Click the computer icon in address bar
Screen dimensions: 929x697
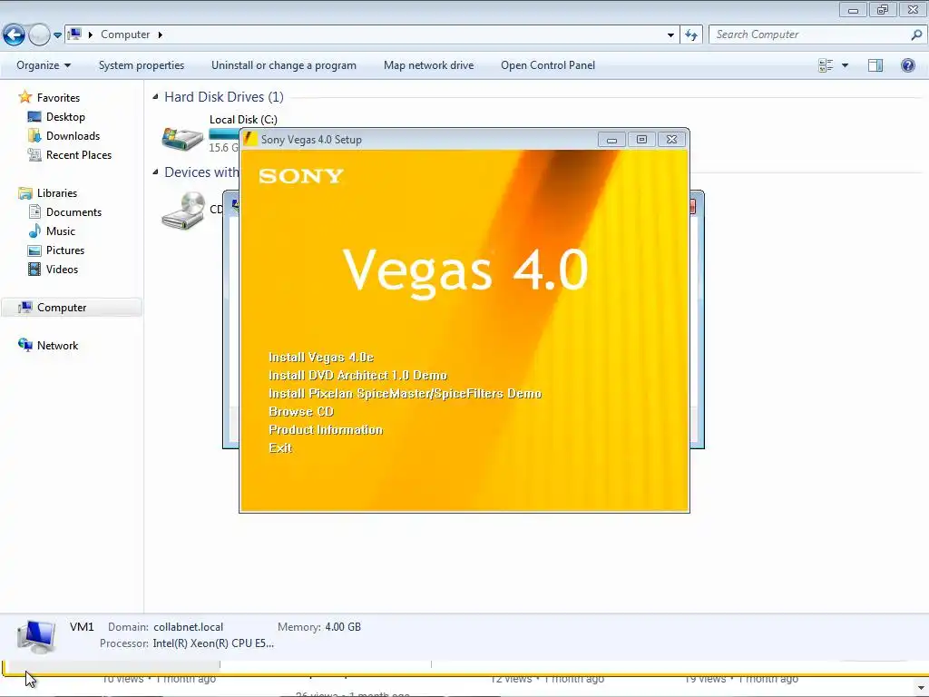74,34
